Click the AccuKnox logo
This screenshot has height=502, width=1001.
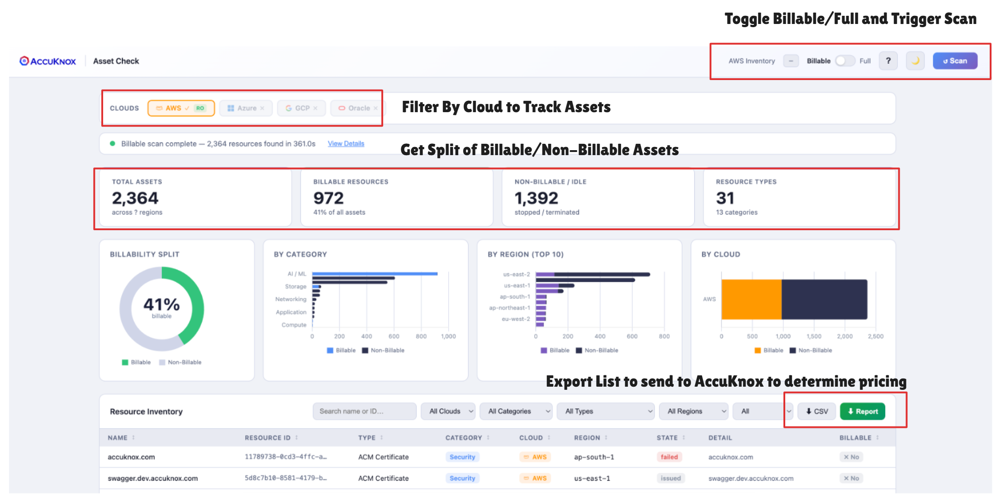click(x=47, y=61)
